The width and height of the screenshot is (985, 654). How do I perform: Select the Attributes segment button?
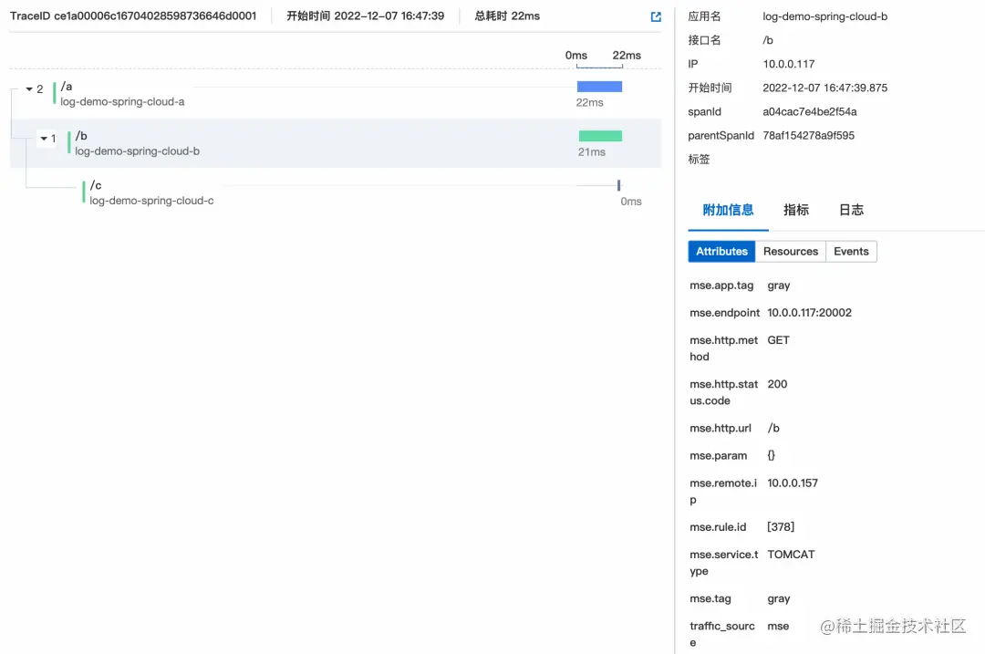tap(721, 252)
